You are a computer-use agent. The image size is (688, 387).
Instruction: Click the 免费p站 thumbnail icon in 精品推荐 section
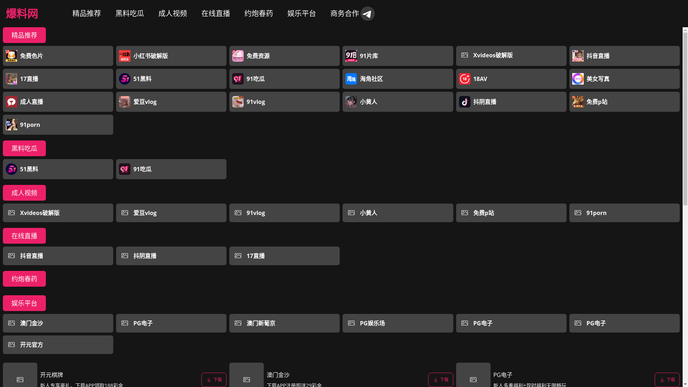578,102
